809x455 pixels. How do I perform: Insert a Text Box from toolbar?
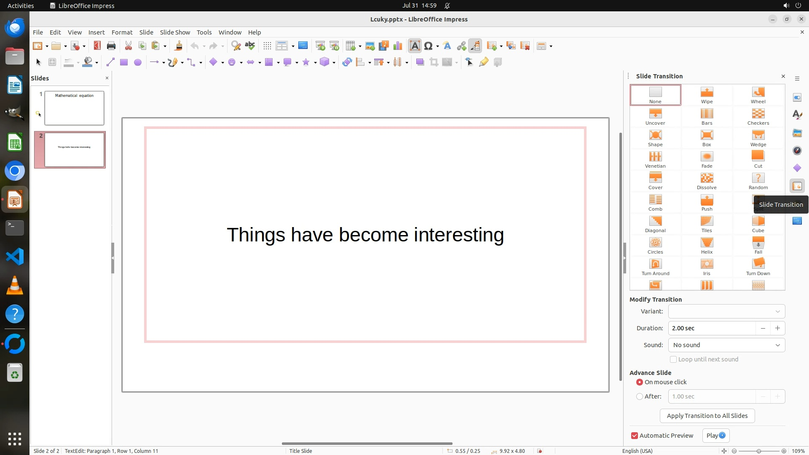click(415, 46)
